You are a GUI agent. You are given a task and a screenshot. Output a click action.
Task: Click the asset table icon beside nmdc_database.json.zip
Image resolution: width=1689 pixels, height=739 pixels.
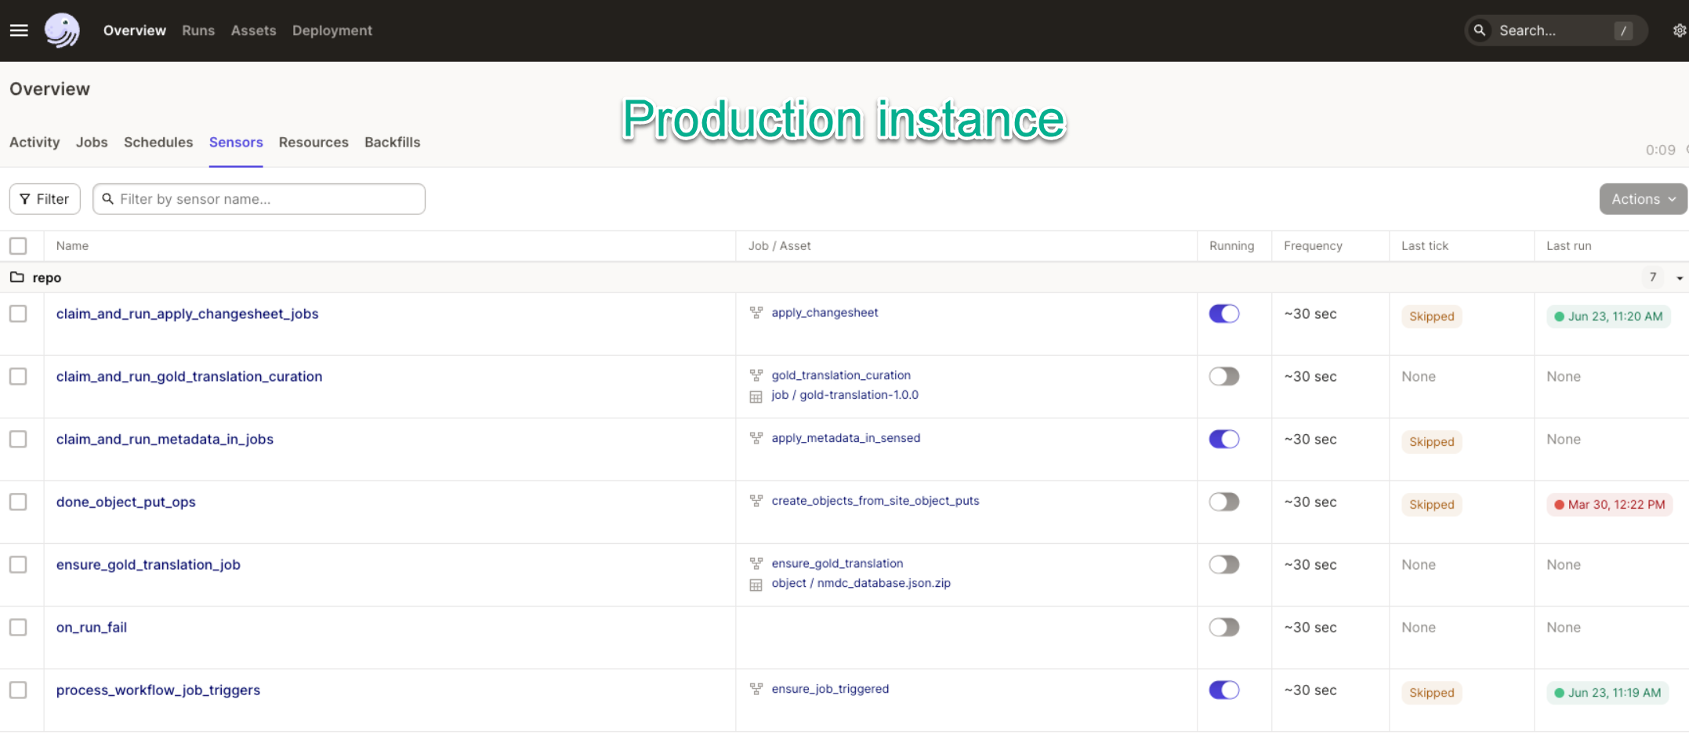(x=756, y=585)
